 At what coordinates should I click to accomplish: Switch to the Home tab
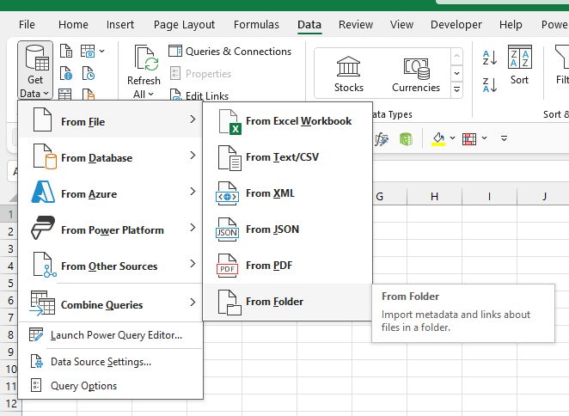coord(73,25)
